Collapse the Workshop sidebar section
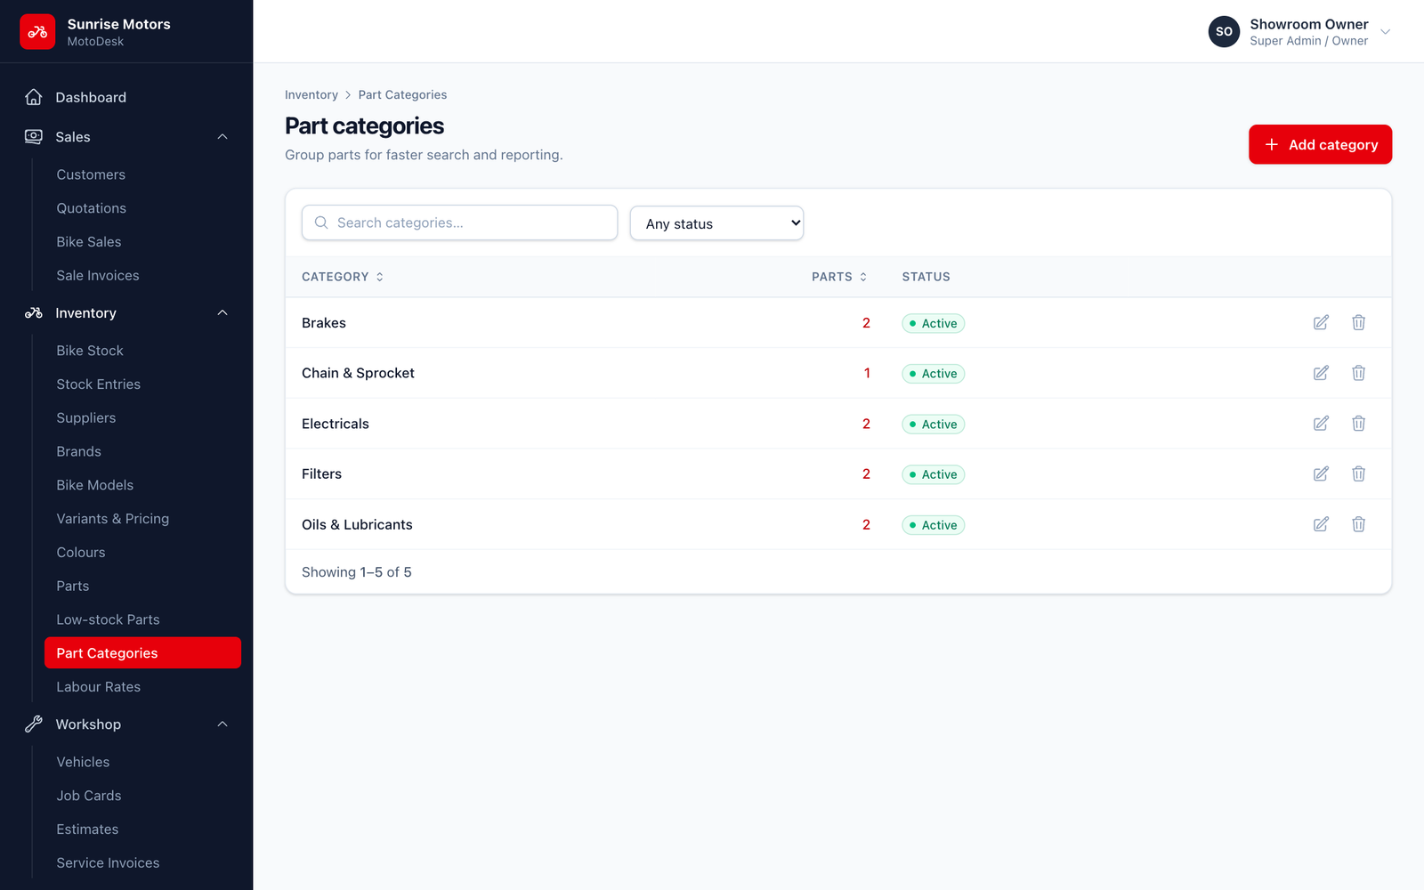 [222, 724]
